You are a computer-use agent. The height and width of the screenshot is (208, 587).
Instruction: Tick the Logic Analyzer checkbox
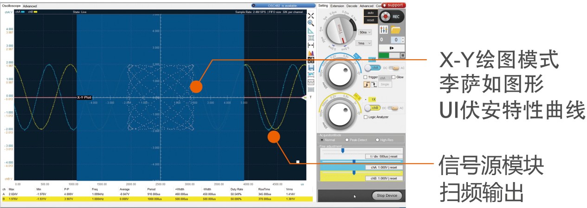(366, 117)
